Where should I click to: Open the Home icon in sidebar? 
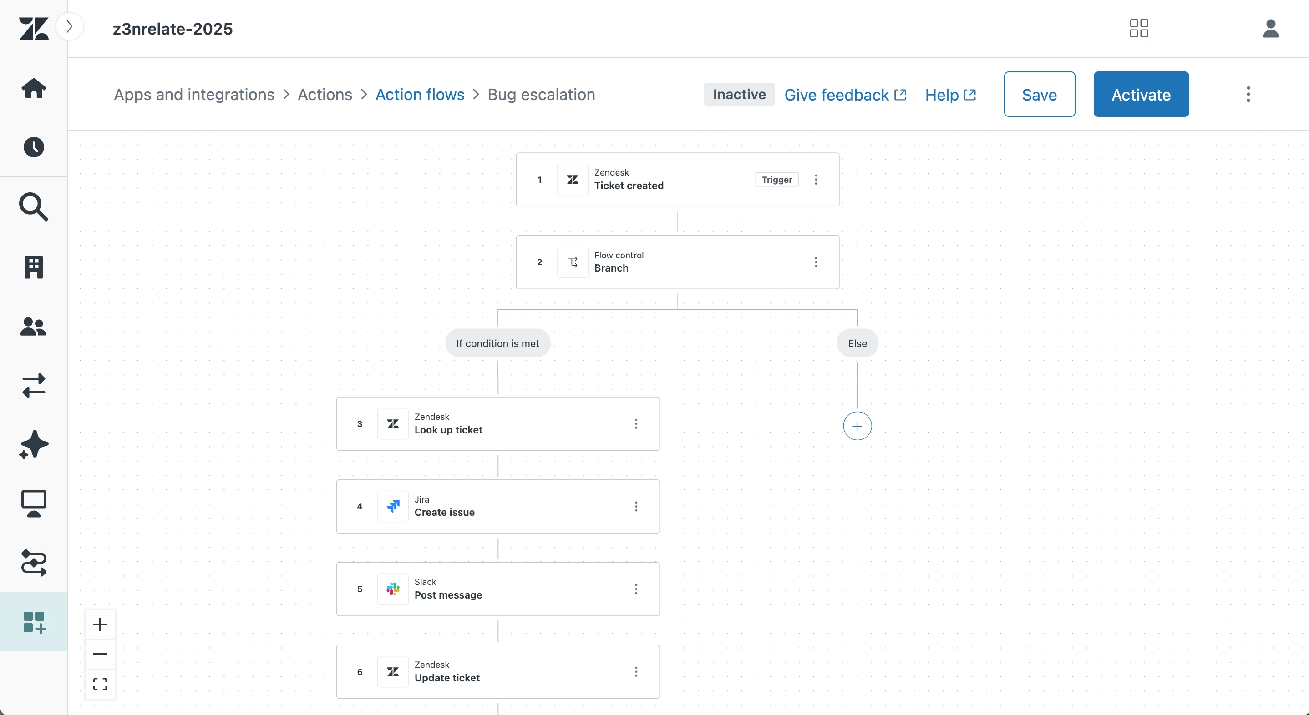(x=34, y=88)
